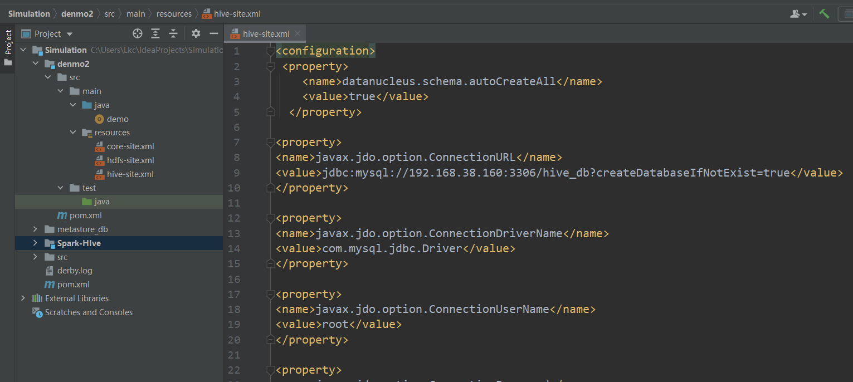
Task: Click denmo2 in the breadcrumb bar
Action: click(77, 13)
